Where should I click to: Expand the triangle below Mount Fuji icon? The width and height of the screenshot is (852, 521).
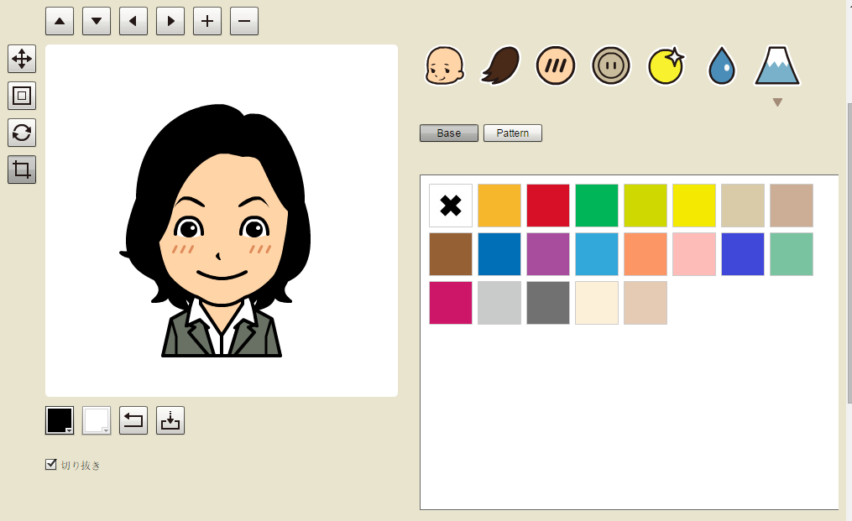pos(777,102)
